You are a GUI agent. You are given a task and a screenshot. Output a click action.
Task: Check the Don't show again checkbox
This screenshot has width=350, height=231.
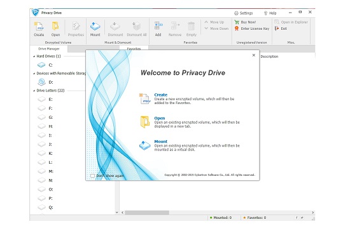(92, 176)
